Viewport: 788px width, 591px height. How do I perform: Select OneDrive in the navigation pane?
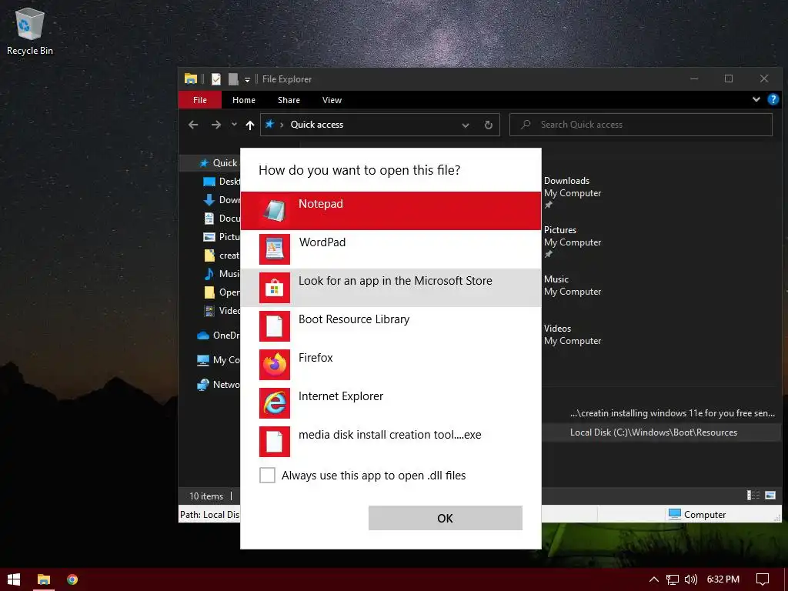pos(218,336)
